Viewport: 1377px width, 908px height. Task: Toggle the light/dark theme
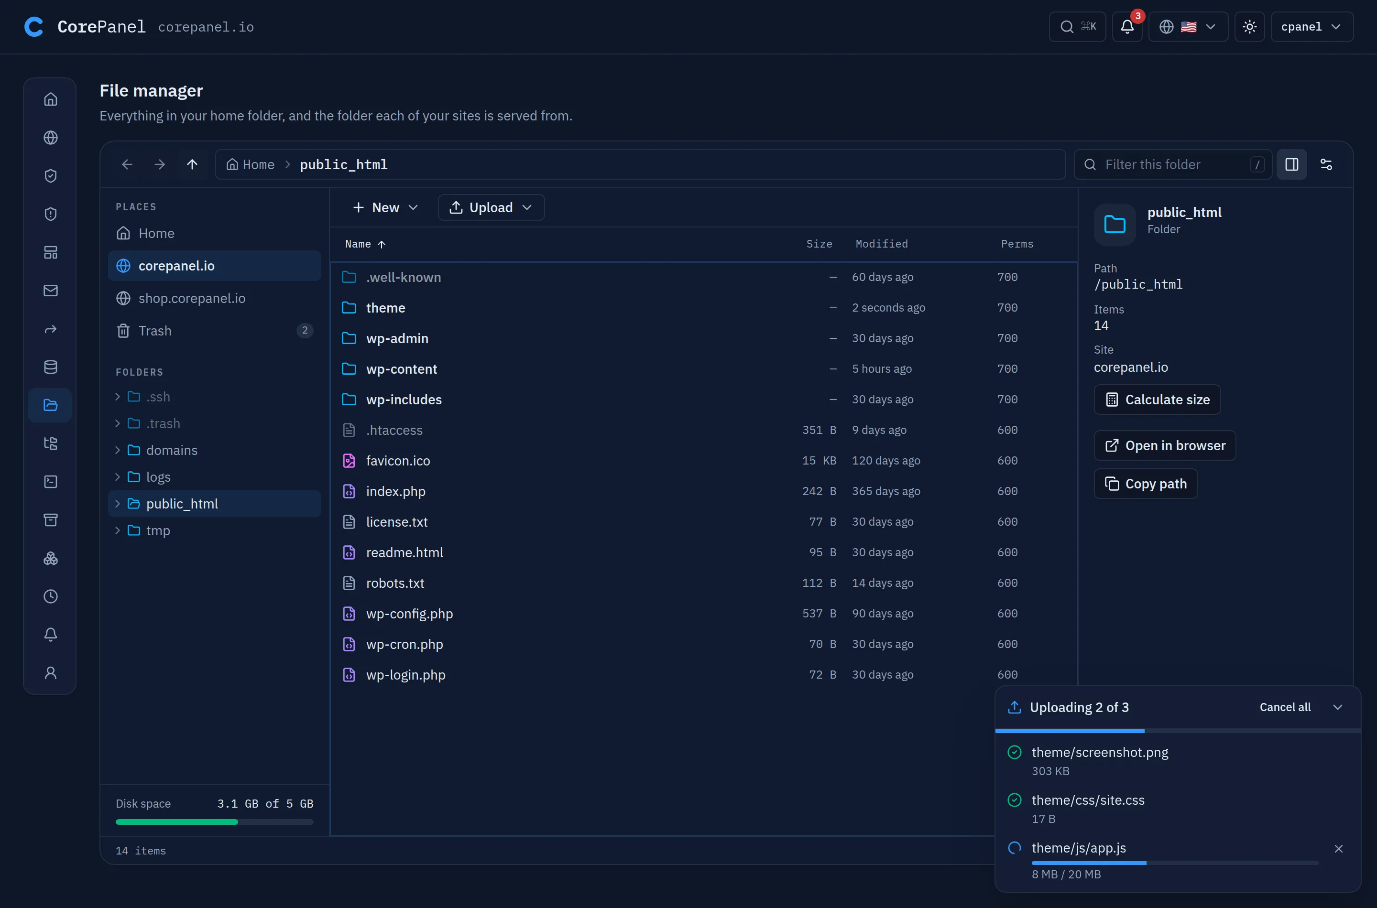1249,27
